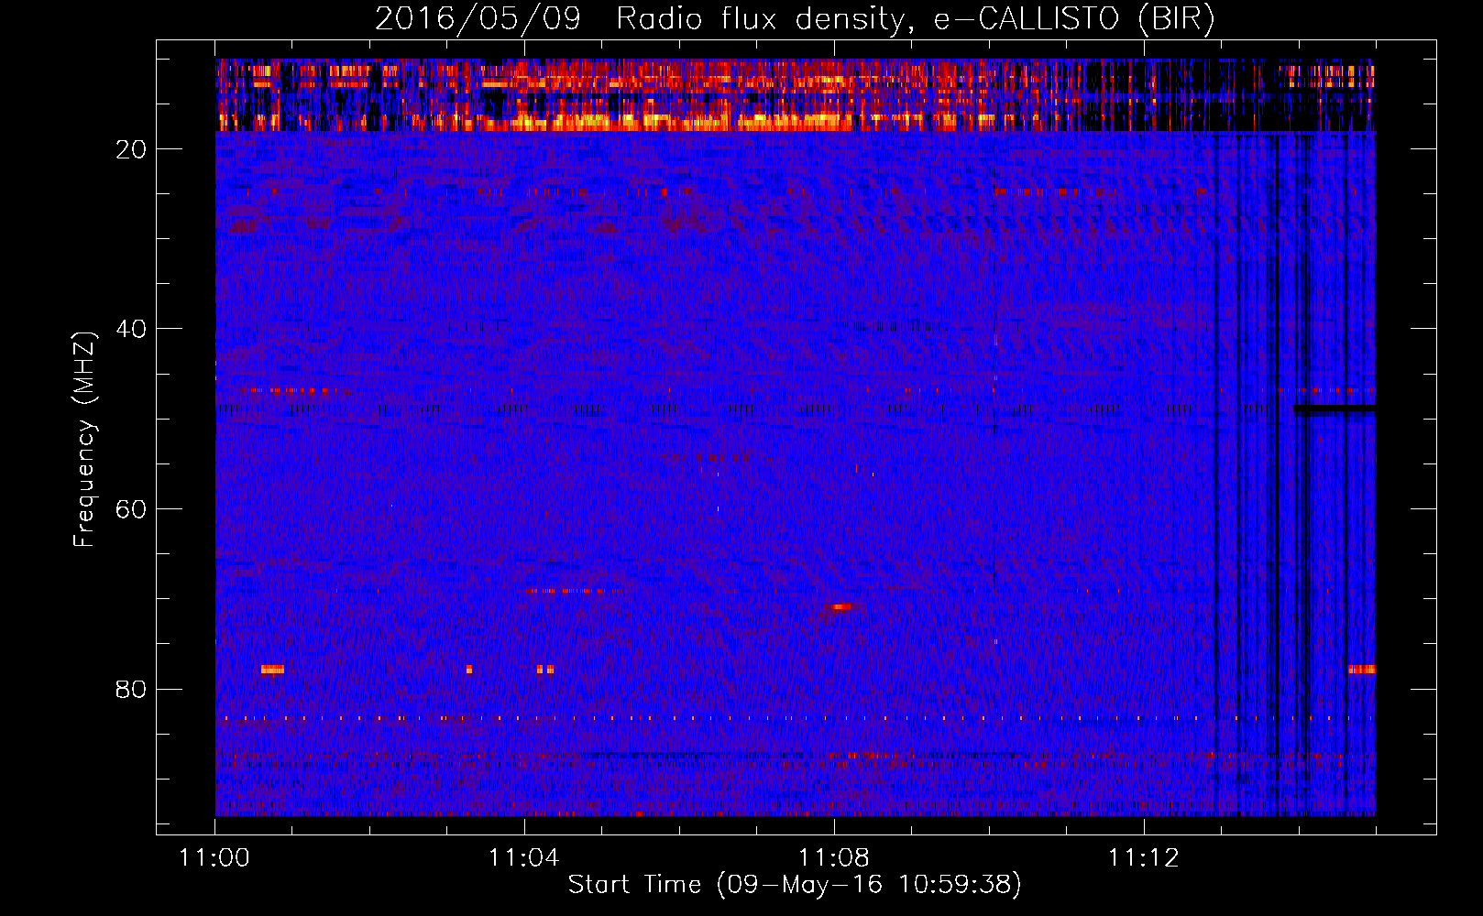Click the "11:04" time tick label
This screenshot has width=1483, height=916.
[x=524, y=858]
